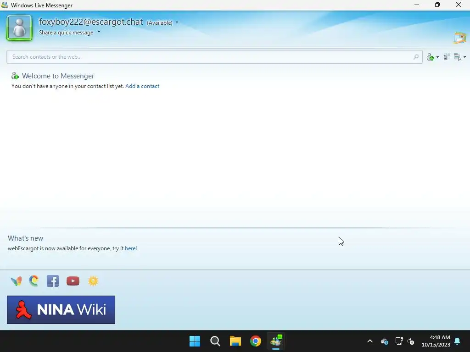Image resolution: width=470 pixels, height=352 pixels.
Task: Launch Google Chrome from the taskbar
Action: click(256, 341)
